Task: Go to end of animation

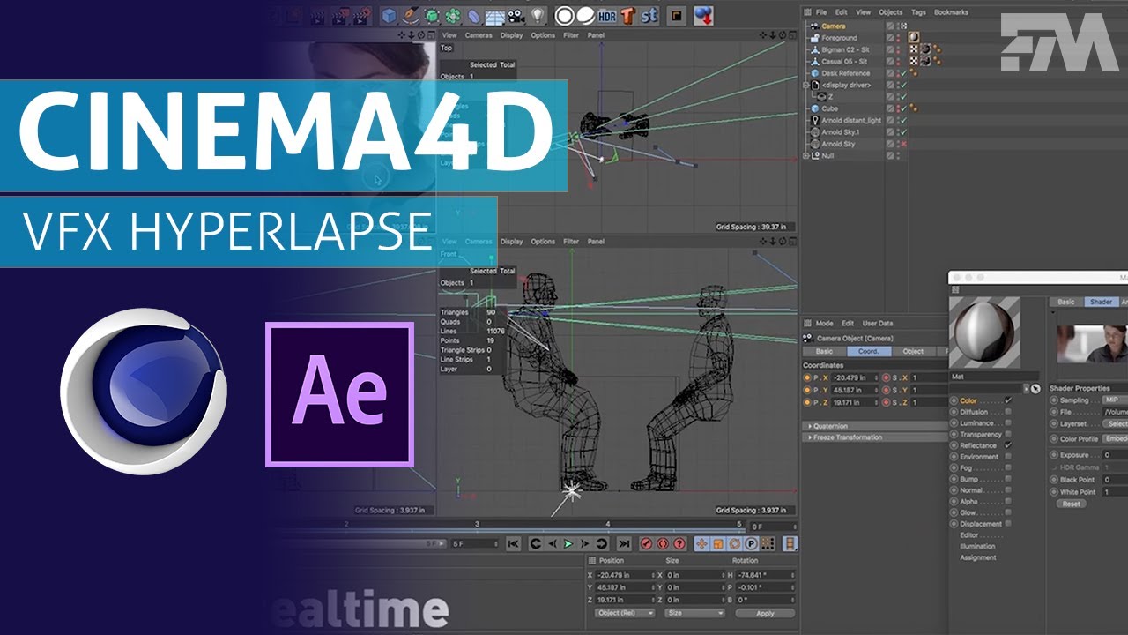Action: click(x=625, y=543)
